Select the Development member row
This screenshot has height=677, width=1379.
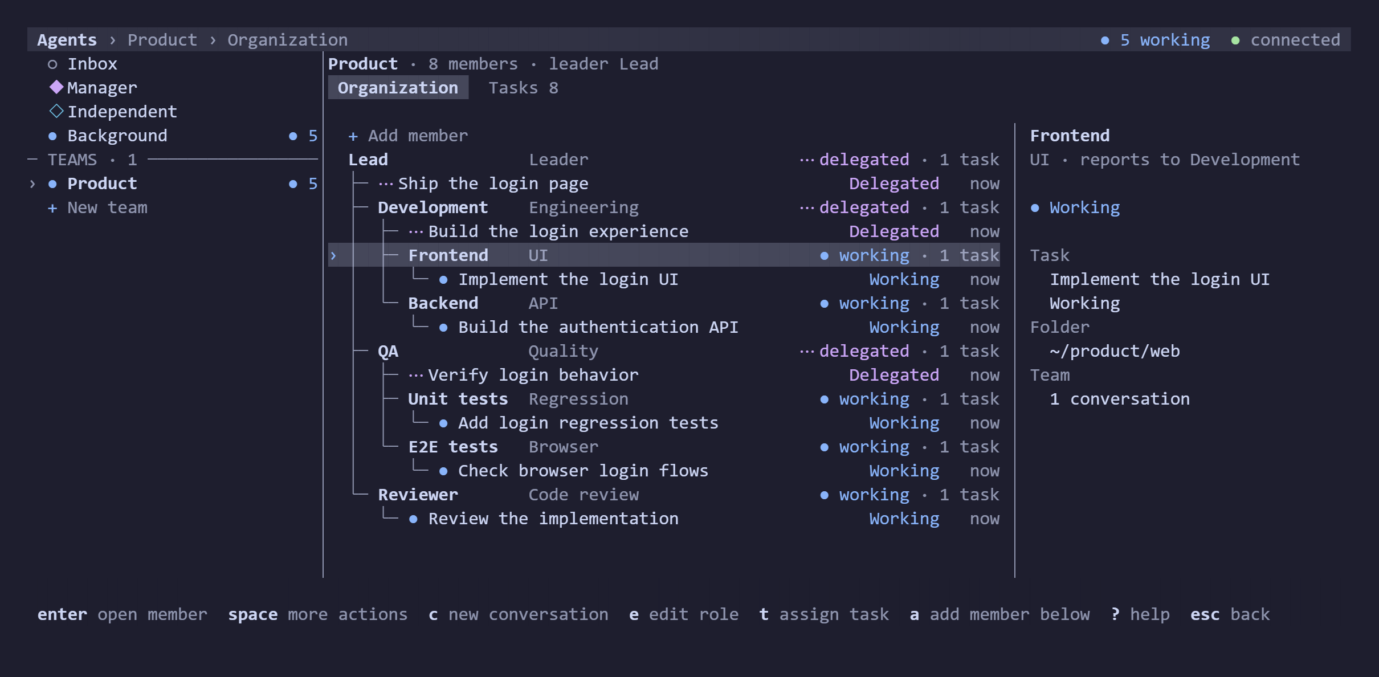point(664,207)
